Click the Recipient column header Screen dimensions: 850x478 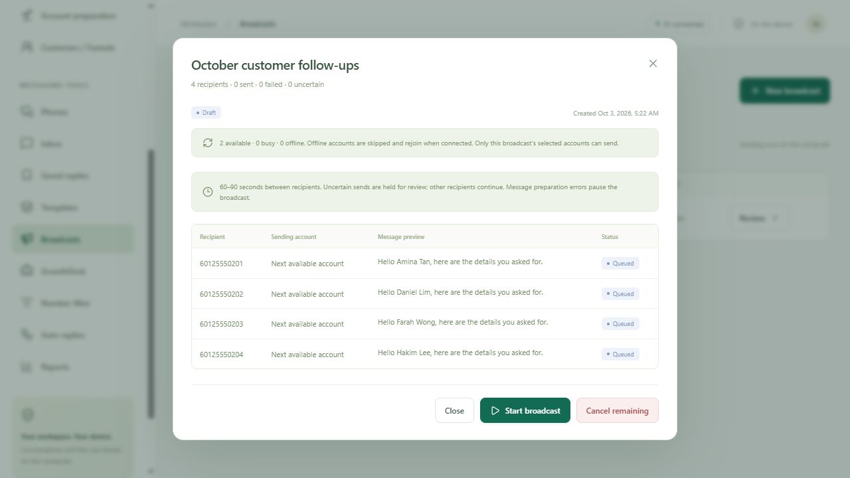[212, 237]
